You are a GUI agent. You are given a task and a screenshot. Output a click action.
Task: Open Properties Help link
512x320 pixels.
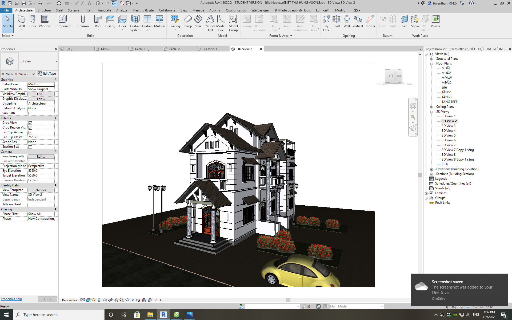click(x=11, y=299)
